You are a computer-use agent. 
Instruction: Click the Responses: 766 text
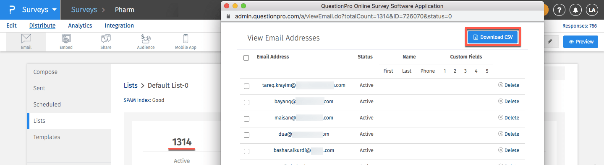coord(579,26)
